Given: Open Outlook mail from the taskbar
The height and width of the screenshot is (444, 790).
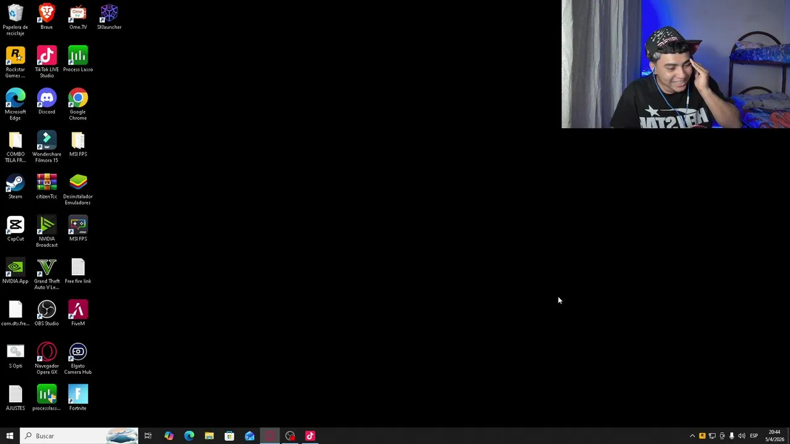Looking at the screenshot, I should tap(249, 436).
